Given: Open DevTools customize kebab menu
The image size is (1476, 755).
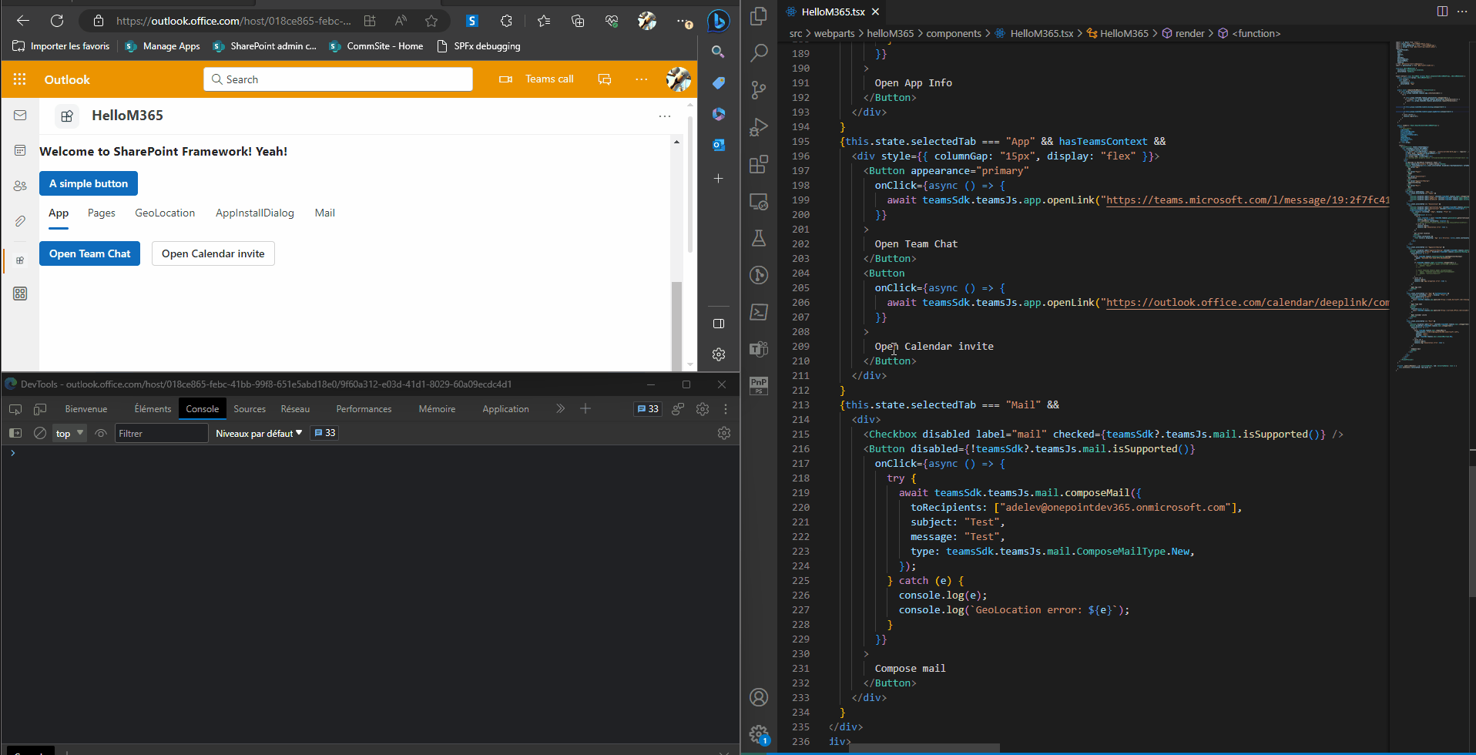Looking at the screenshot, I should [x=726, y=409].
